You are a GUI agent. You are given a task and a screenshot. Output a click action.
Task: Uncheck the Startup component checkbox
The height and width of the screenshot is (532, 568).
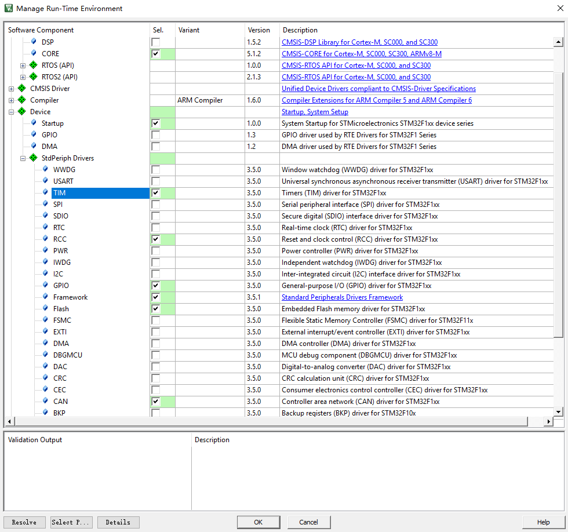156,123
